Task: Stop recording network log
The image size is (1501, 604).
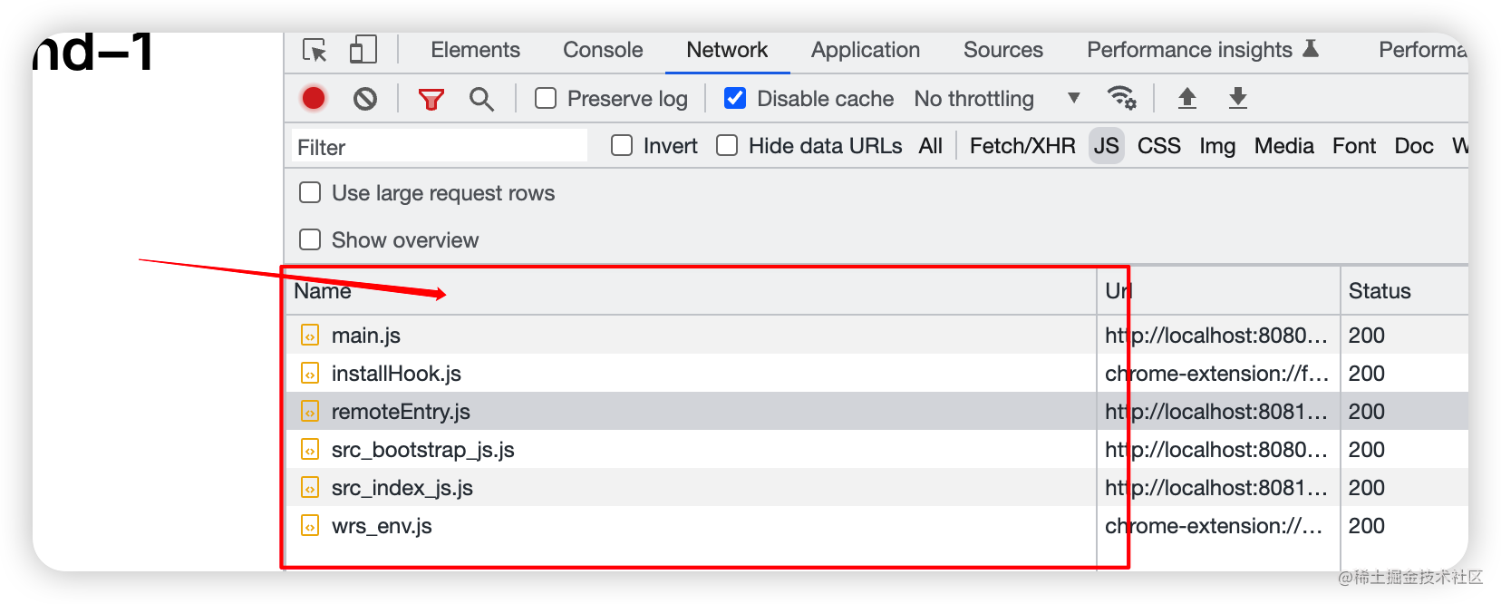Action: pos(313,98)
